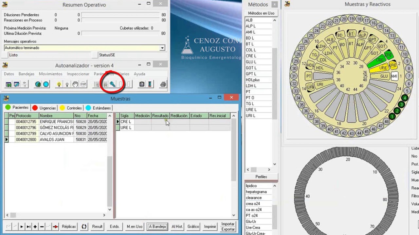Viewport: 419px width, 235px height.
Task: Click the Result button
Action: tap(97, 227)
